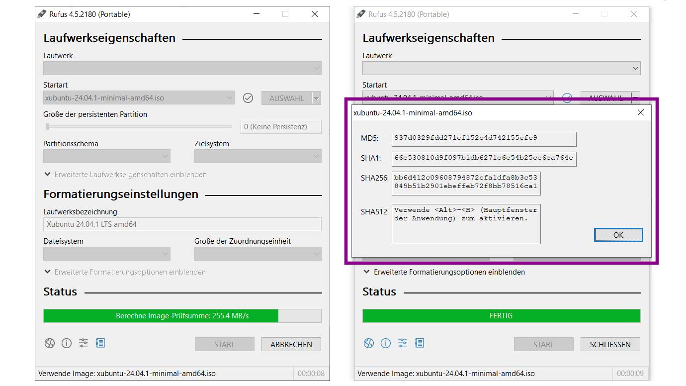Image resolution: width=686 pixels, height=386 pixels.
Task: Click 'Verwende Image' status text in ABBRECHEN window
Action: 127,374
